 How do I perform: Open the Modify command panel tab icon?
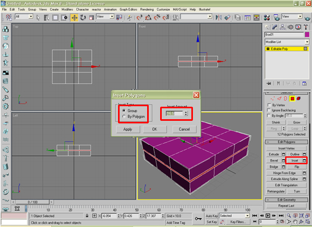274,27
